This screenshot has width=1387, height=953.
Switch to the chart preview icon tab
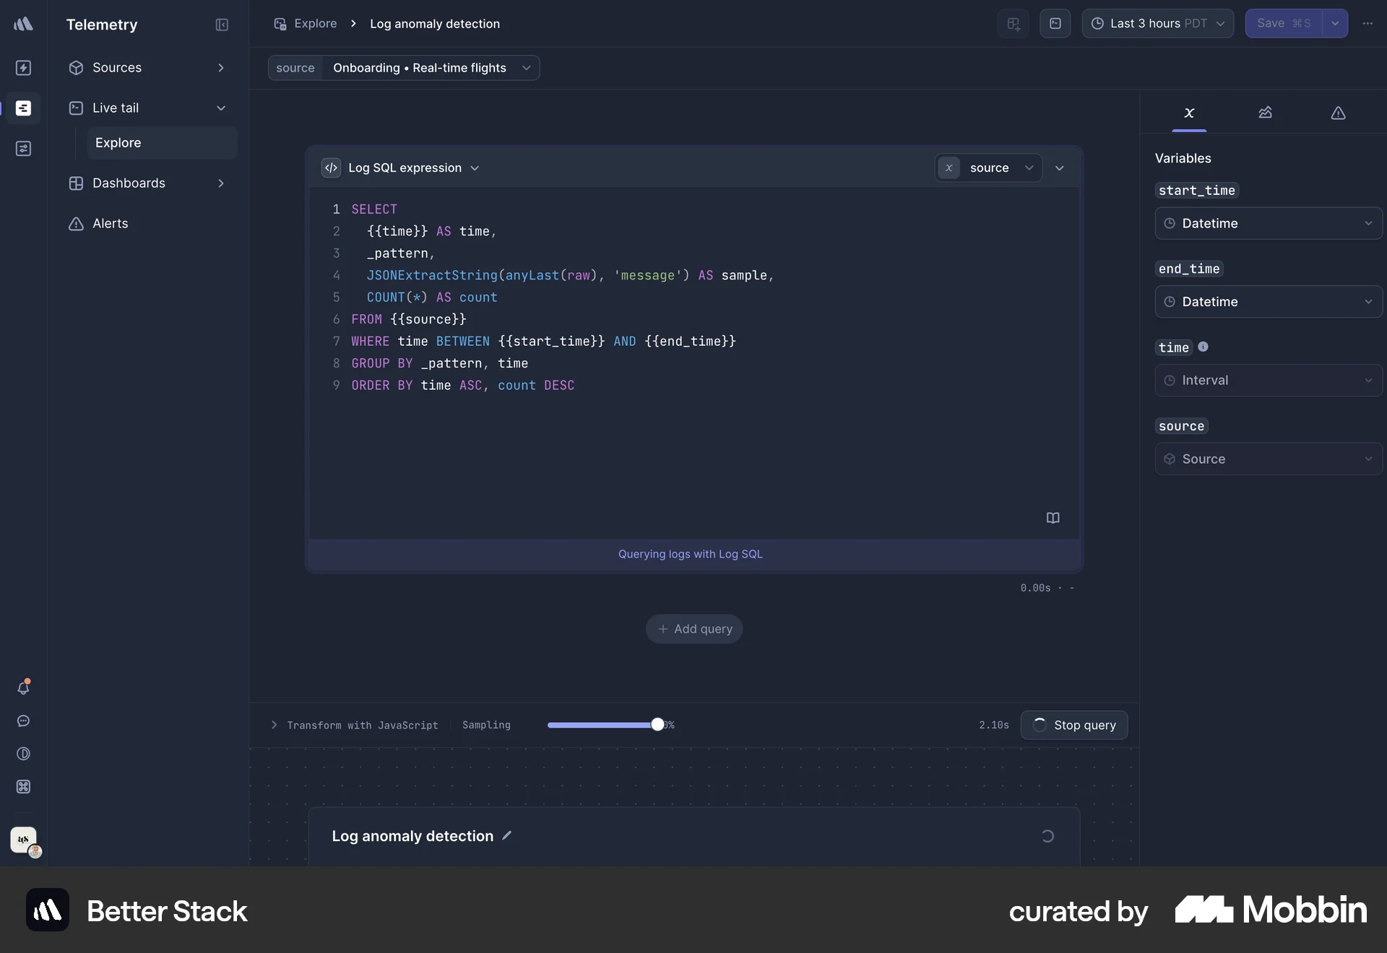point(1266,113)
